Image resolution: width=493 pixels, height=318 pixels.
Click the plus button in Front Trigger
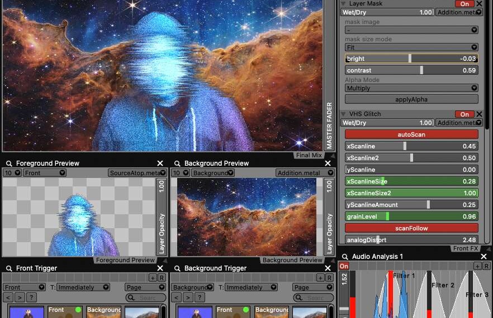tap(153, 277)
